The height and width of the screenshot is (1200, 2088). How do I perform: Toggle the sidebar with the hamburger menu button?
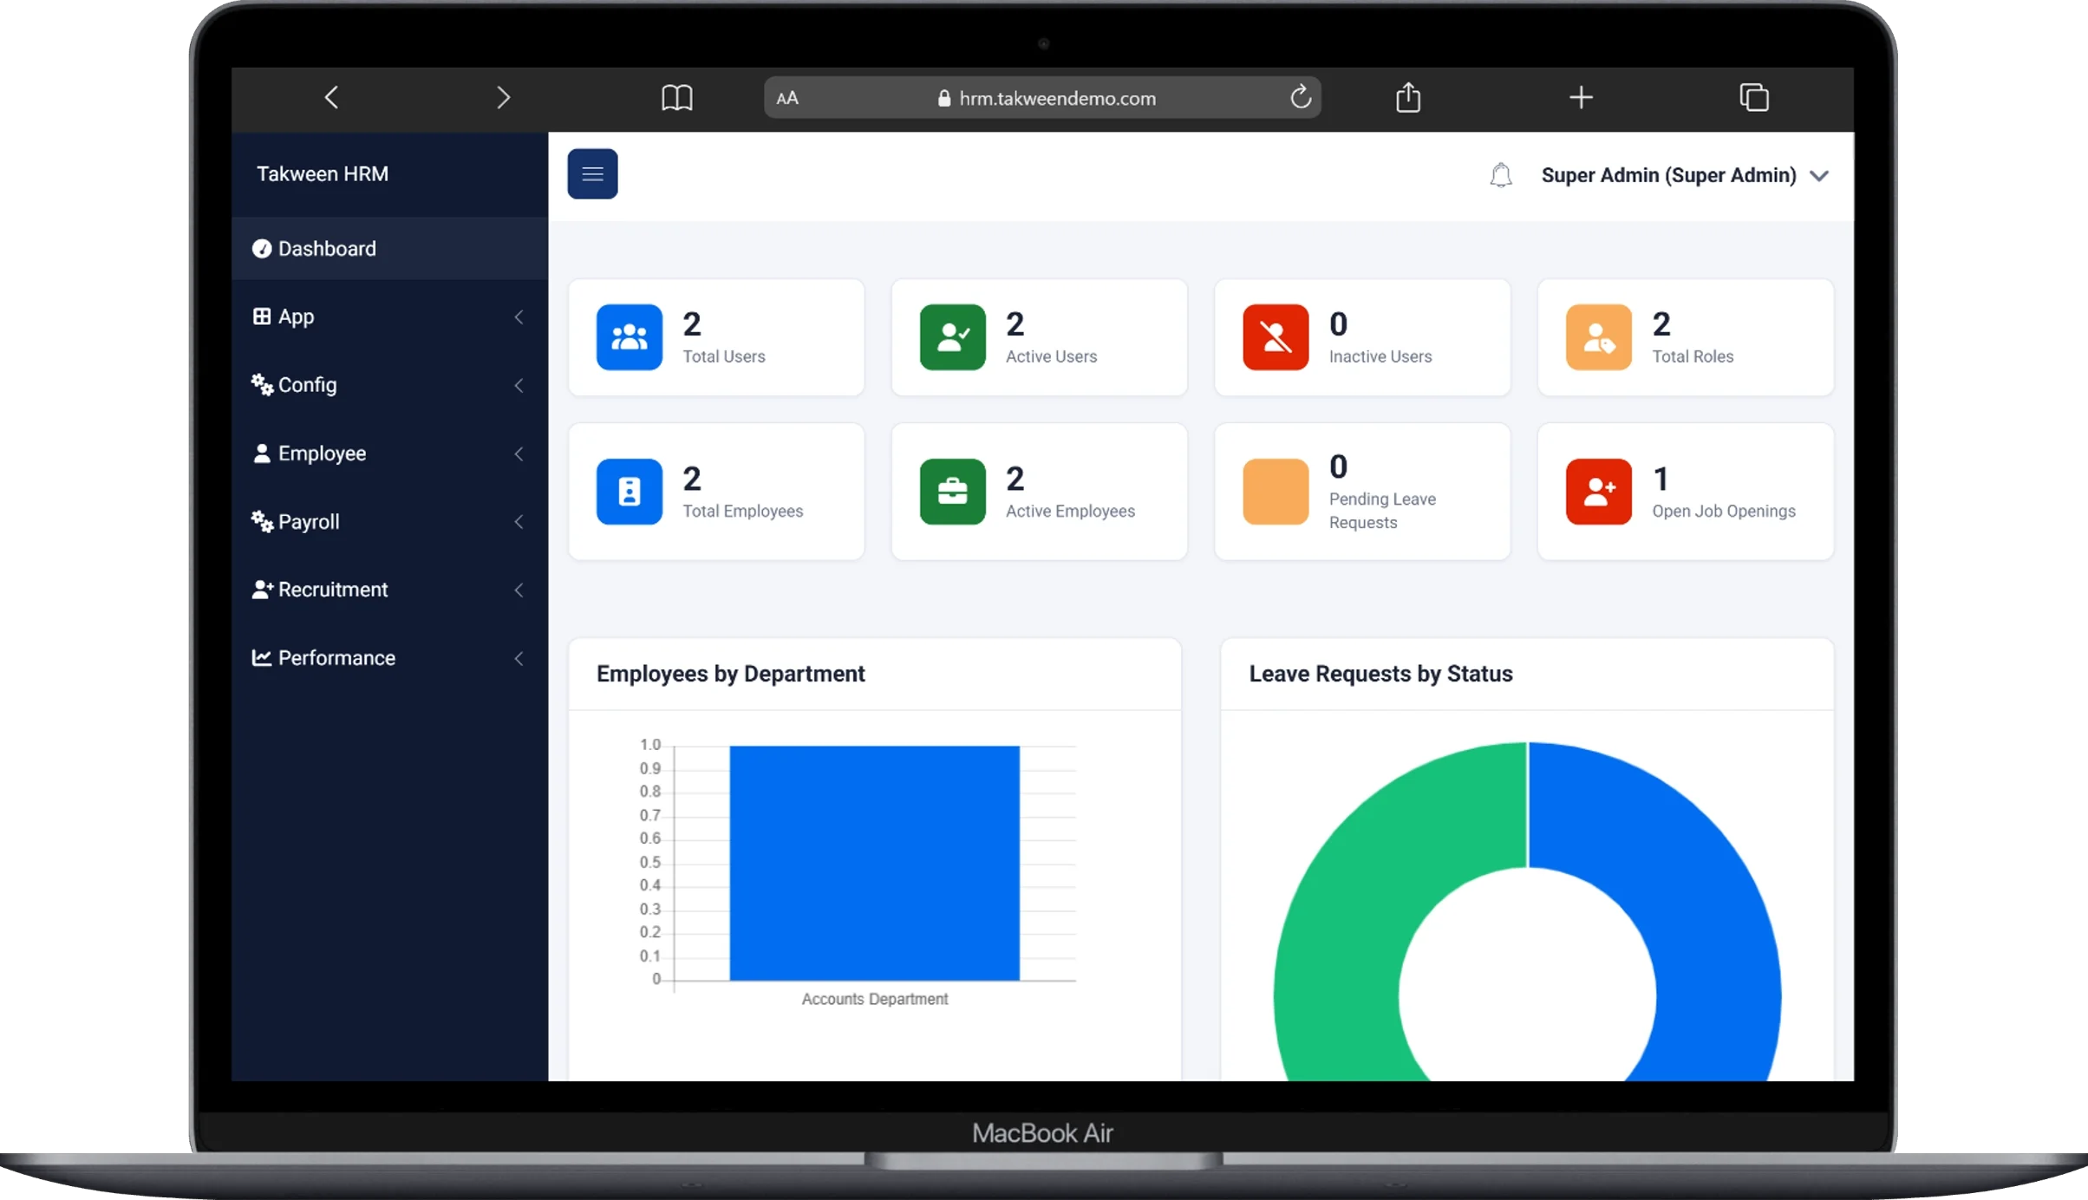pyautogui.click(x=592, y=174)
